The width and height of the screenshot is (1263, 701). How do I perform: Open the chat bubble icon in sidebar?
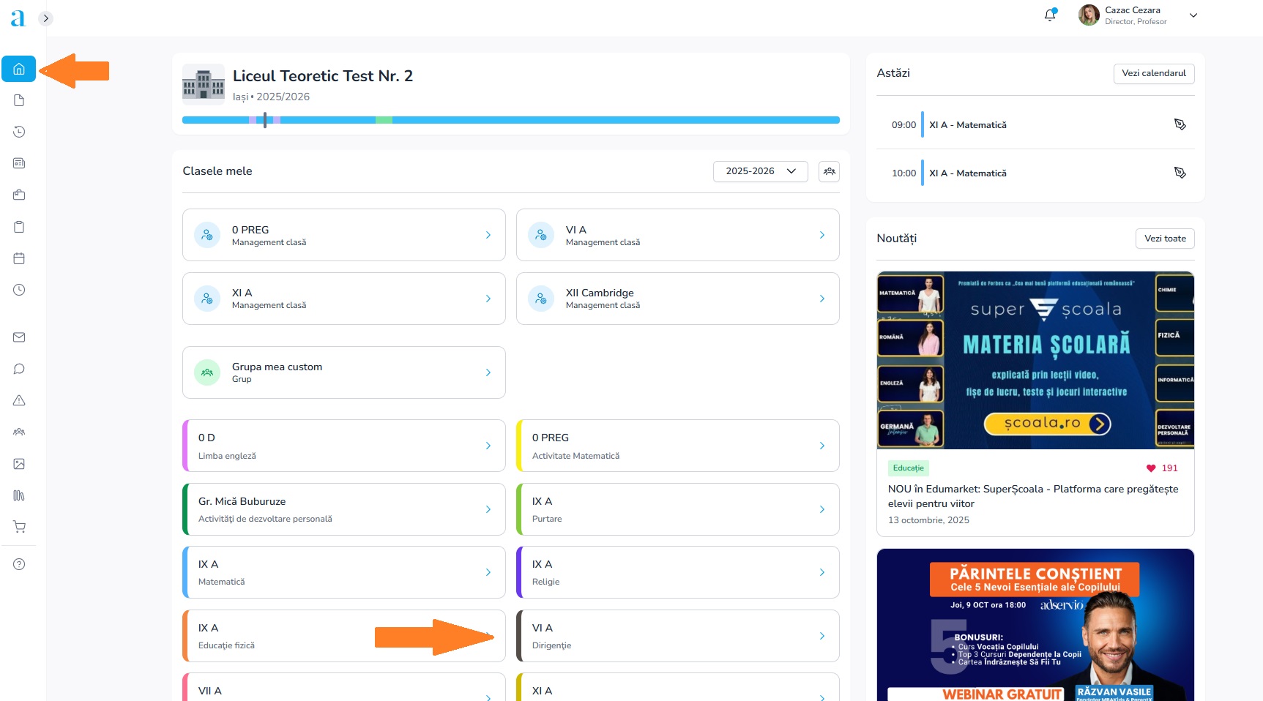pyautogui.click(x=19, y=369)
